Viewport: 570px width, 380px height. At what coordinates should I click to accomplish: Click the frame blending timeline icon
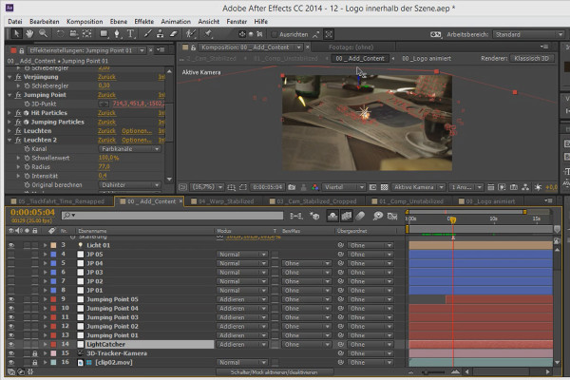tap(347, 216)
